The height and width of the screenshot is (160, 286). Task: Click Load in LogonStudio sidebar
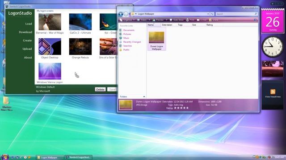click(29, 24)
